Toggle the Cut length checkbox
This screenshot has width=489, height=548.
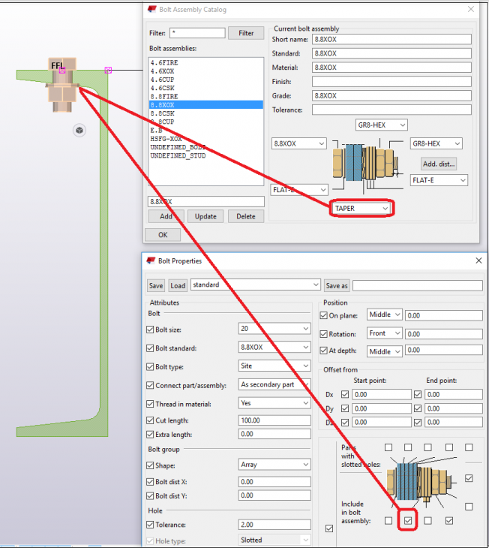click(150, 420)
